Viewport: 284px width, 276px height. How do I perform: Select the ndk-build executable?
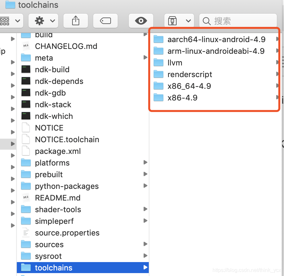[x=83, y=69]
